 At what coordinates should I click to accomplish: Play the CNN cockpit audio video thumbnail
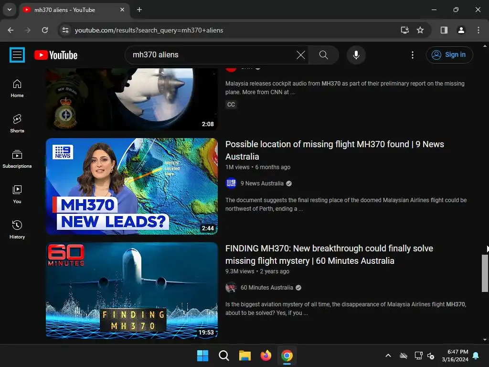tap(132, 99)
